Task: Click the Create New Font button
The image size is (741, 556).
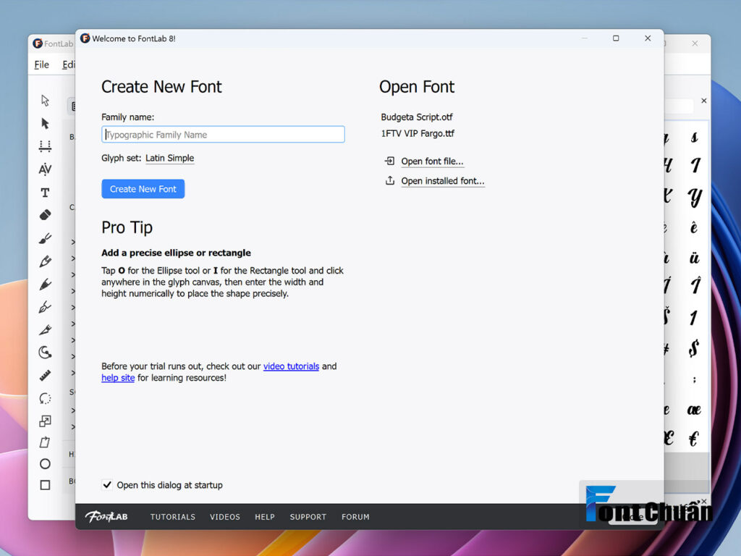Action: [x=143, y=189]
